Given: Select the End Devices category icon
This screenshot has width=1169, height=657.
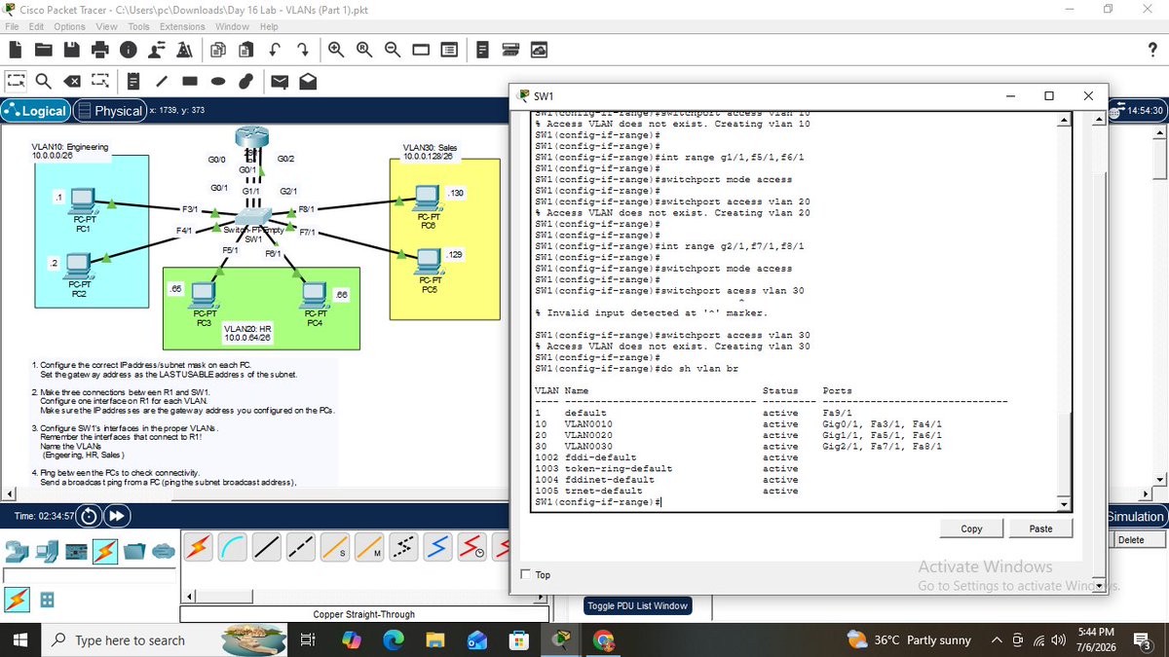Looking at the screenshot, I should tap(48, 551).
